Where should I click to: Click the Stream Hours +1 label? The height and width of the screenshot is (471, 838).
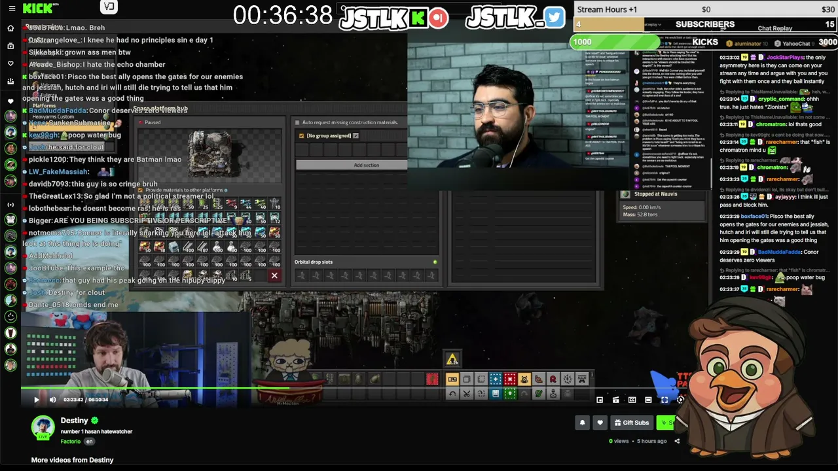[x=607, y=10]
